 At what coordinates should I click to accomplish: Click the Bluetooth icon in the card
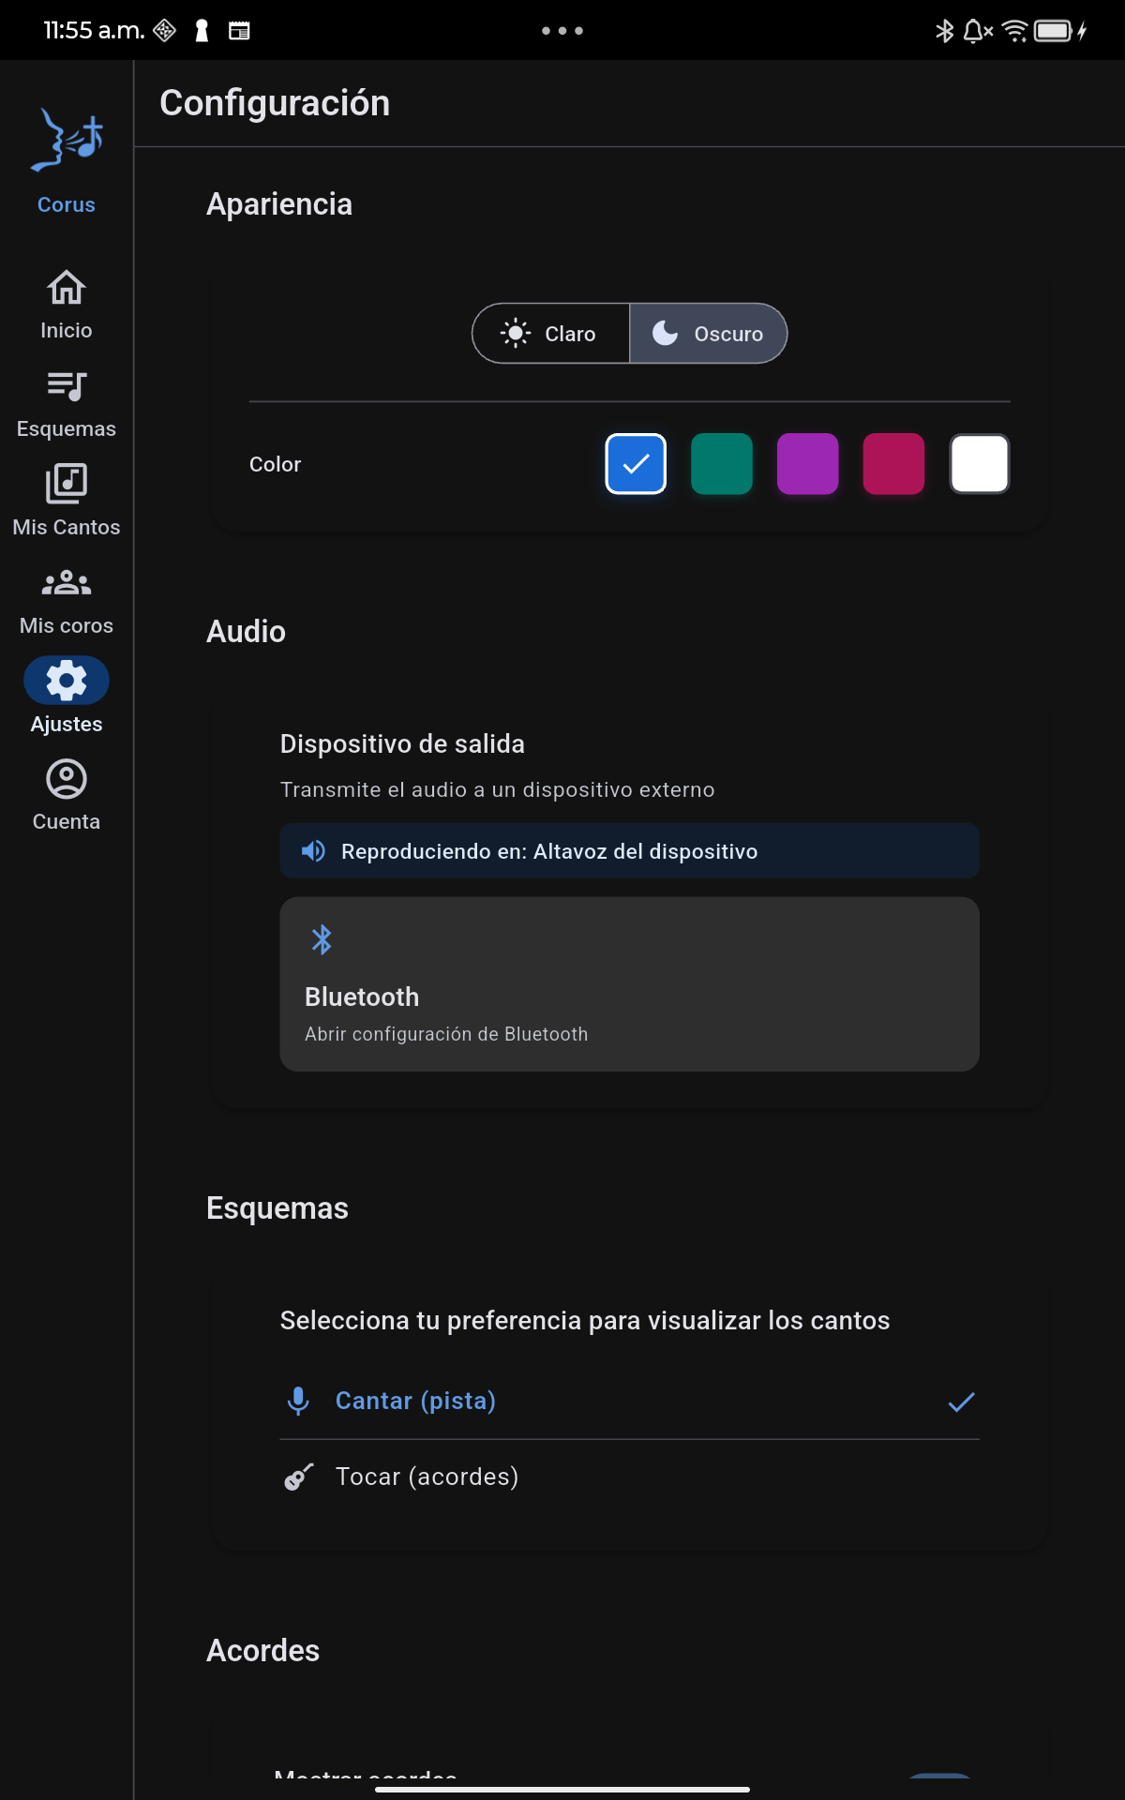coord(322,939)
